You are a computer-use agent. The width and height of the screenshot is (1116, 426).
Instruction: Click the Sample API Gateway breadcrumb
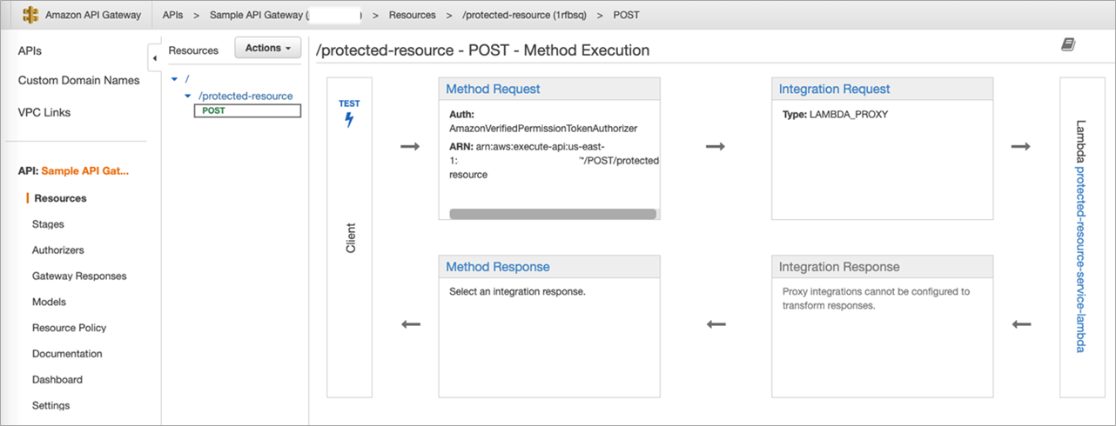point(259,16)
